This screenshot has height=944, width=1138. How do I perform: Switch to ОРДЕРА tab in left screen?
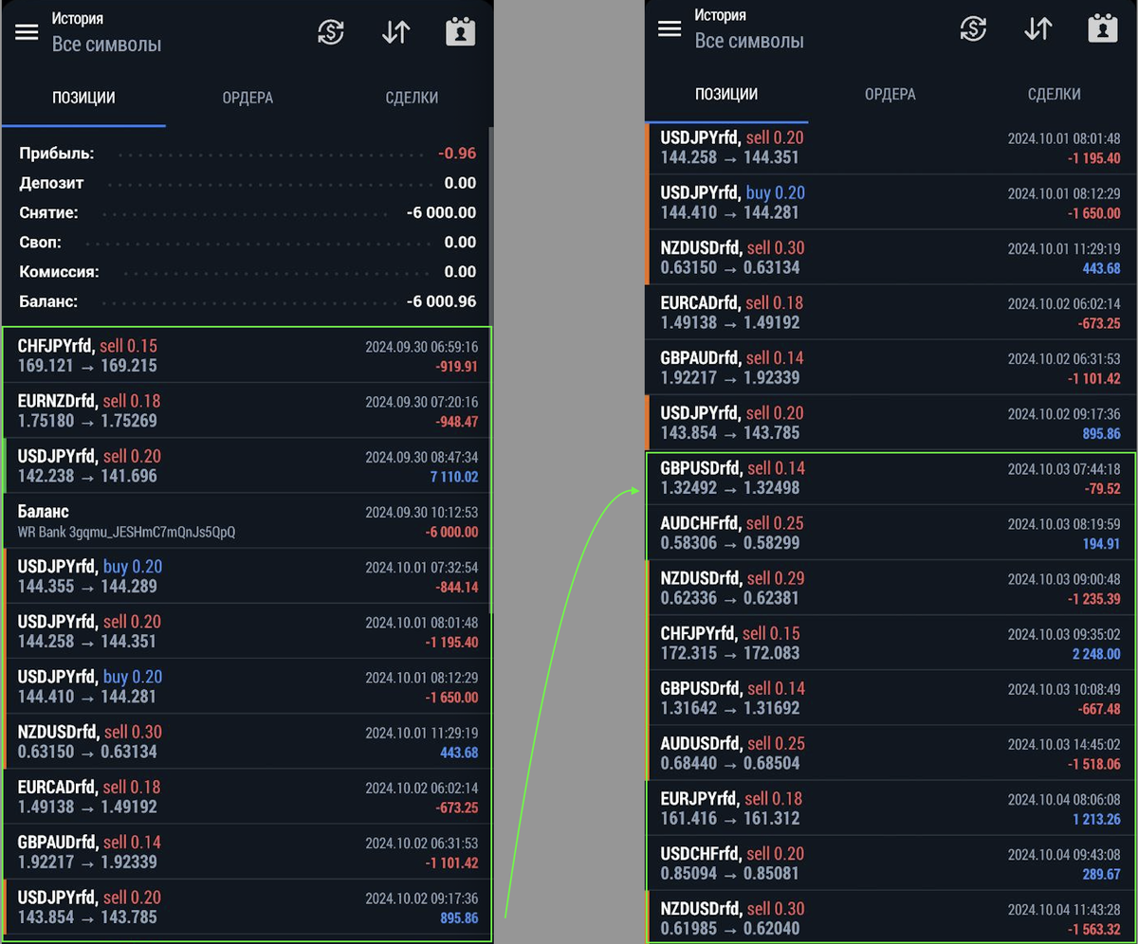[x=248, y=98]
